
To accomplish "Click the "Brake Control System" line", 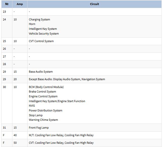I will click(42, 92).
